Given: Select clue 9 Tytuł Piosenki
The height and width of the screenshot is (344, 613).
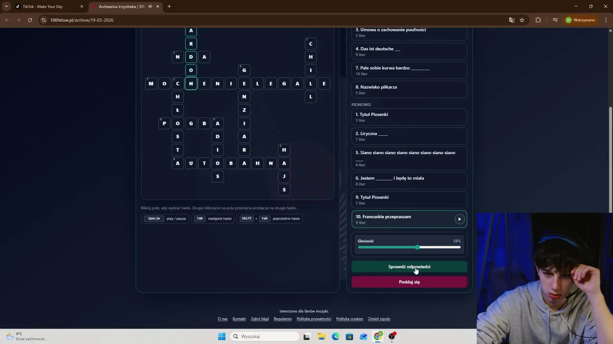Looking at the screenshot, I should pyautogui.click(x=409, y=199).
